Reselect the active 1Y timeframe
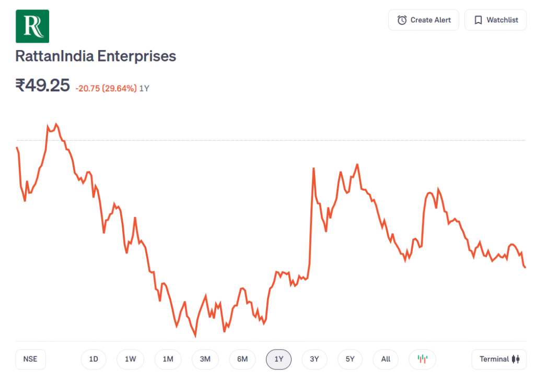Screen dimensions: 535x383 point(278,359)
